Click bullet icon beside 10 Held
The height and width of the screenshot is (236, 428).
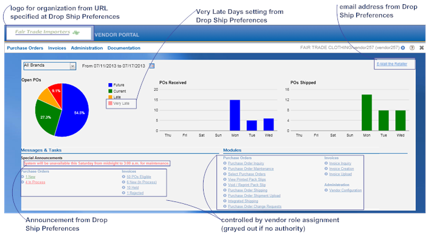tap(123, 187)
